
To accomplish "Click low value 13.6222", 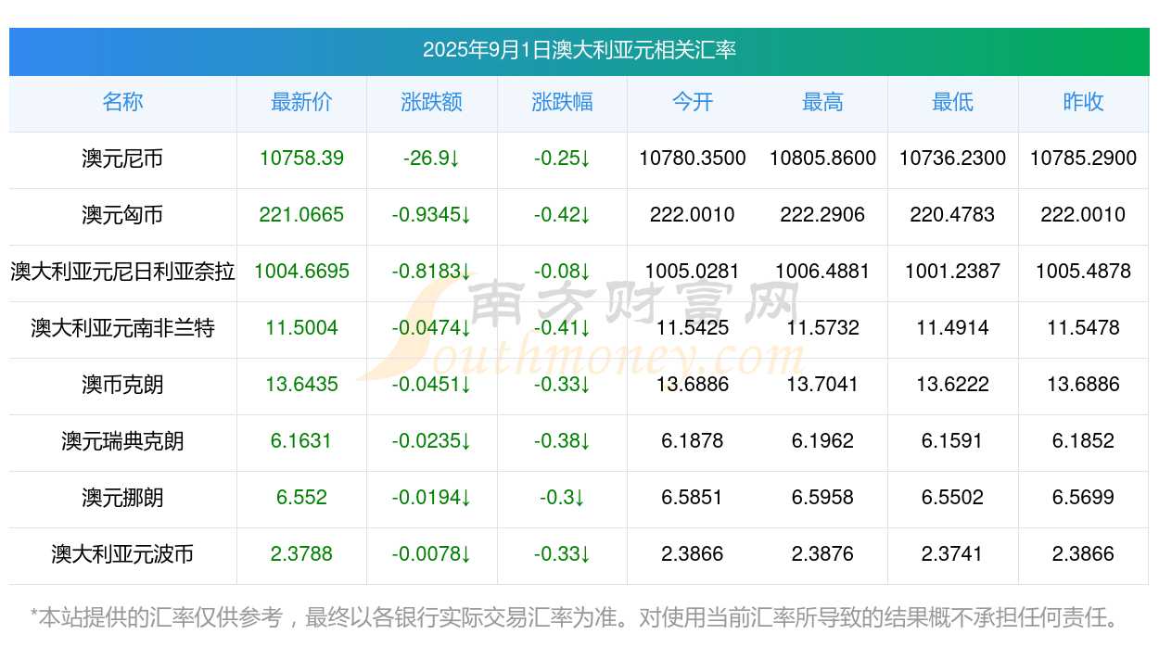I will pyautogui.click(x=953, y=385).
